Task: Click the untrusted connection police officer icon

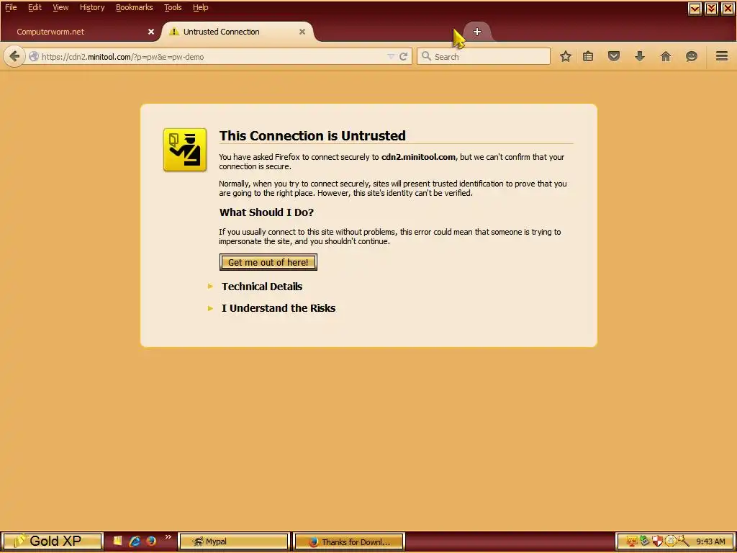Action: pos(185,150)
